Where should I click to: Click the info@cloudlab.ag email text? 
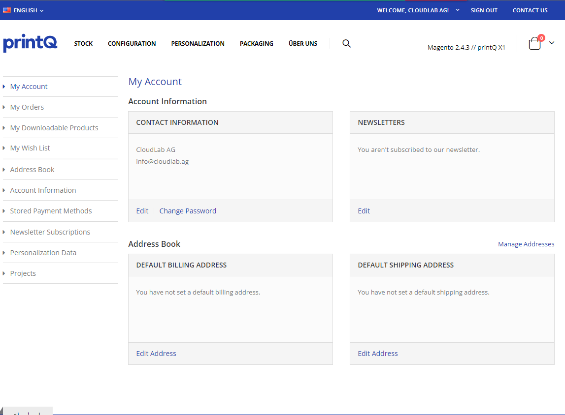click(162, 161)
